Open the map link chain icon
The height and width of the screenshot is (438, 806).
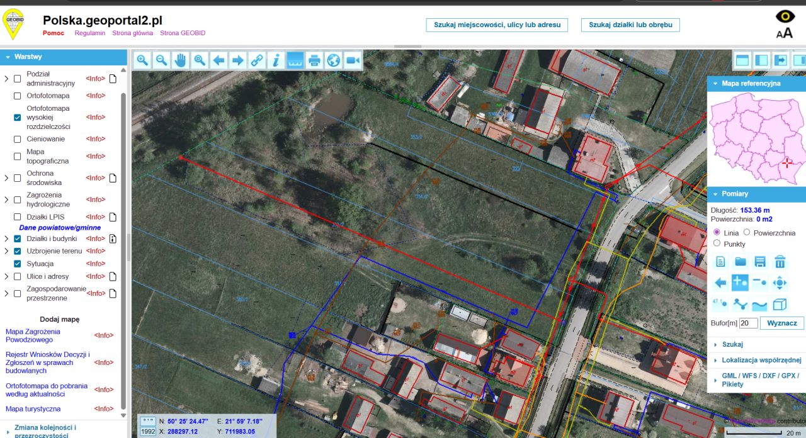tap(257, 60)
